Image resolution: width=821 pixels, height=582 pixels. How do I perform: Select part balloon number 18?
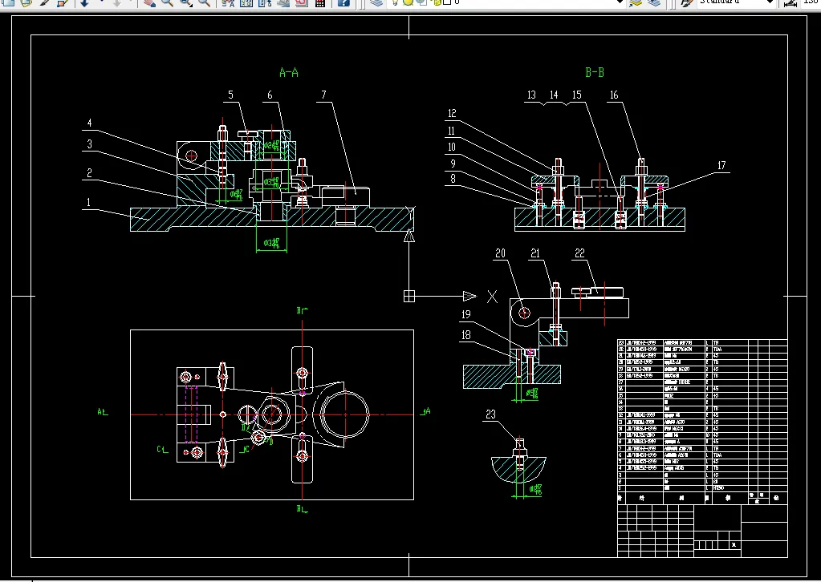pos(466,334)
